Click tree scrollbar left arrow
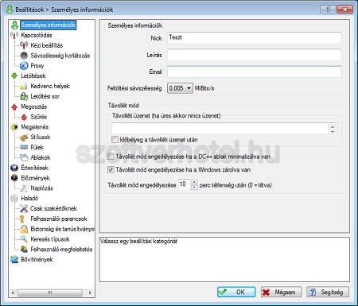The width and height of the screenshot is (358, 306). coord(13,292)
